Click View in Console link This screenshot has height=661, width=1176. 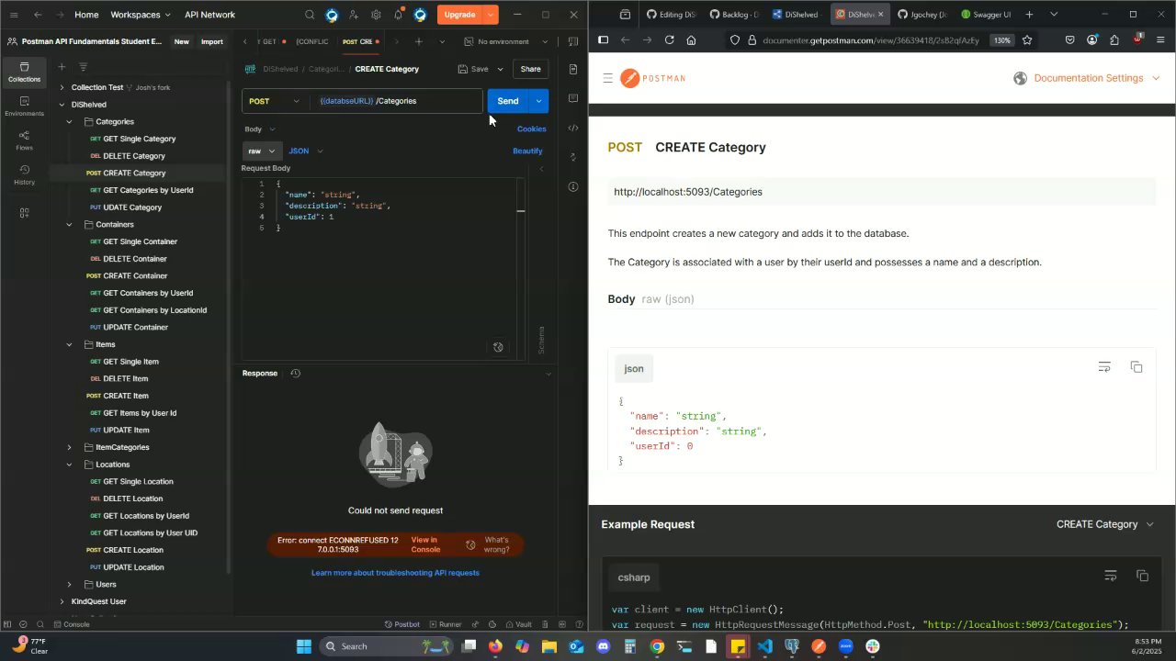click(425, 544)
